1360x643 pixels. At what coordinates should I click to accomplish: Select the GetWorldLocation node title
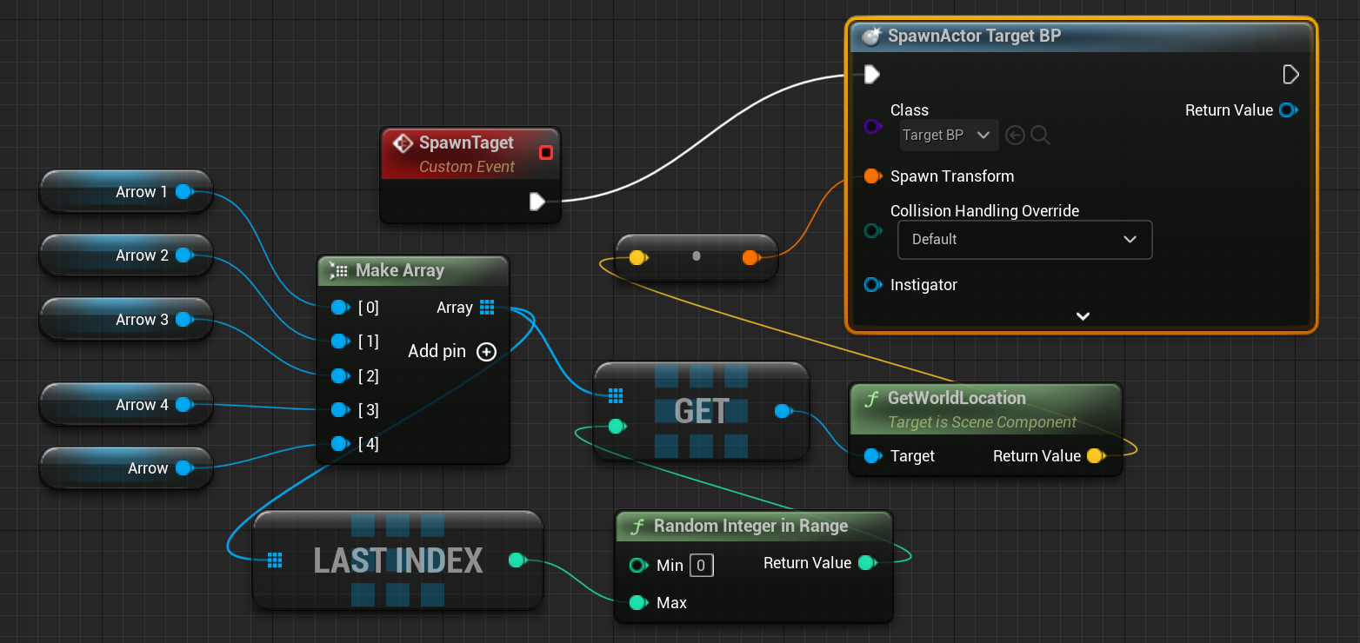957,398
